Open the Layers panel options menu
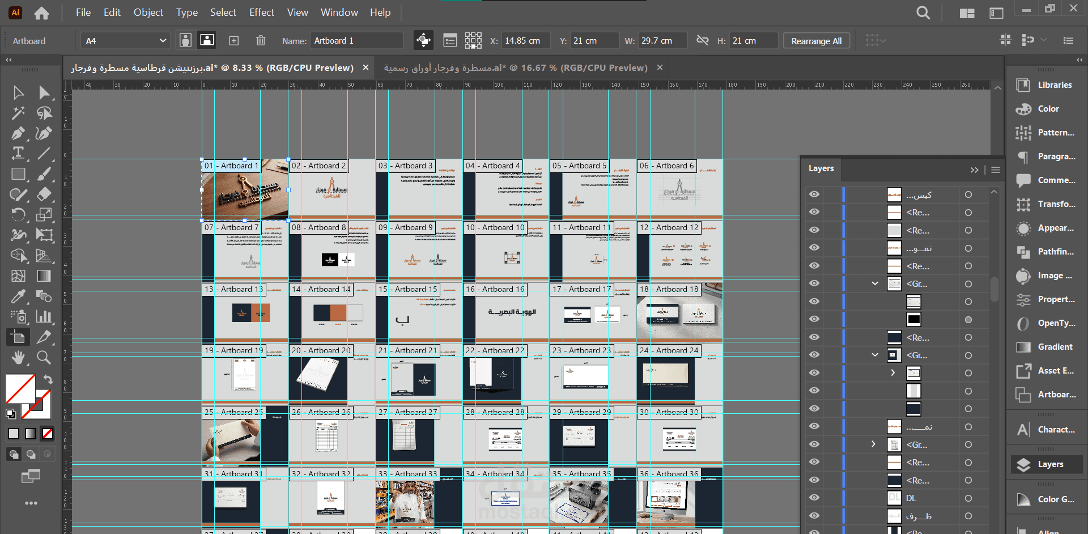 pos(996,169)
